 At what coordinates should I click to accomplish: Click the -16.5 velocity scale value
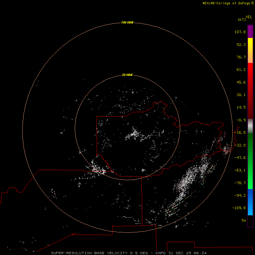coord(240,133)
